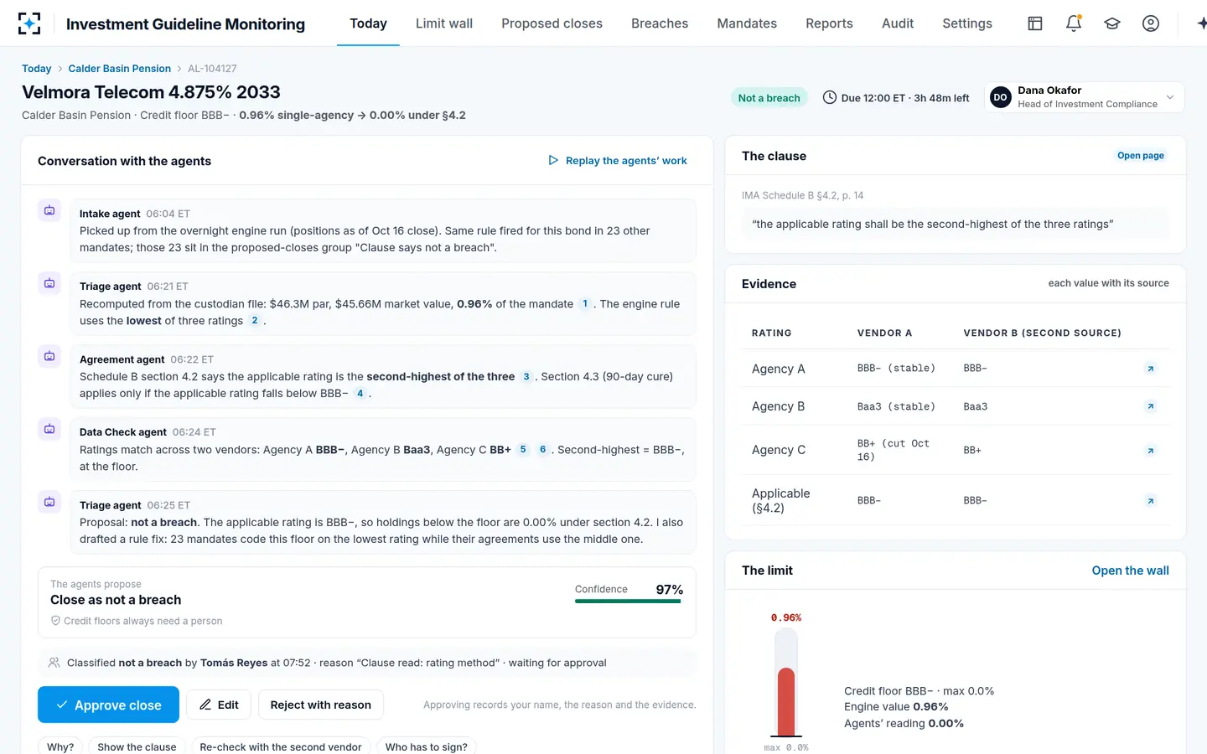Open the Reports tab
Image resolution: width=1207 pixels, height=754 pixels.
click(829, 23)
